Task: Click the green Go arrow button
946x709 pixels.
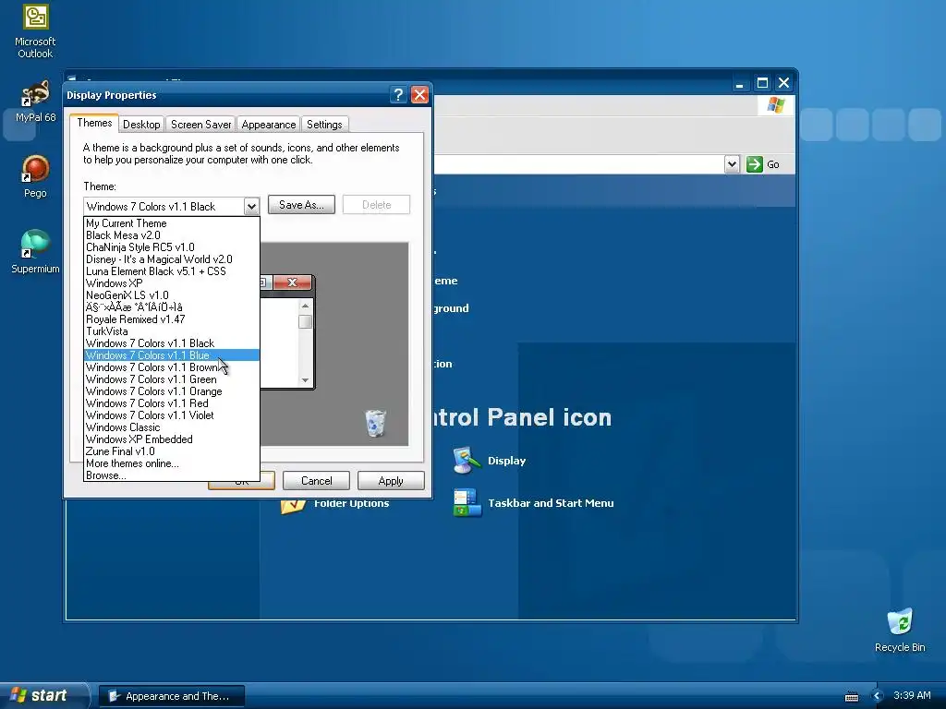Action: (755, 164)
